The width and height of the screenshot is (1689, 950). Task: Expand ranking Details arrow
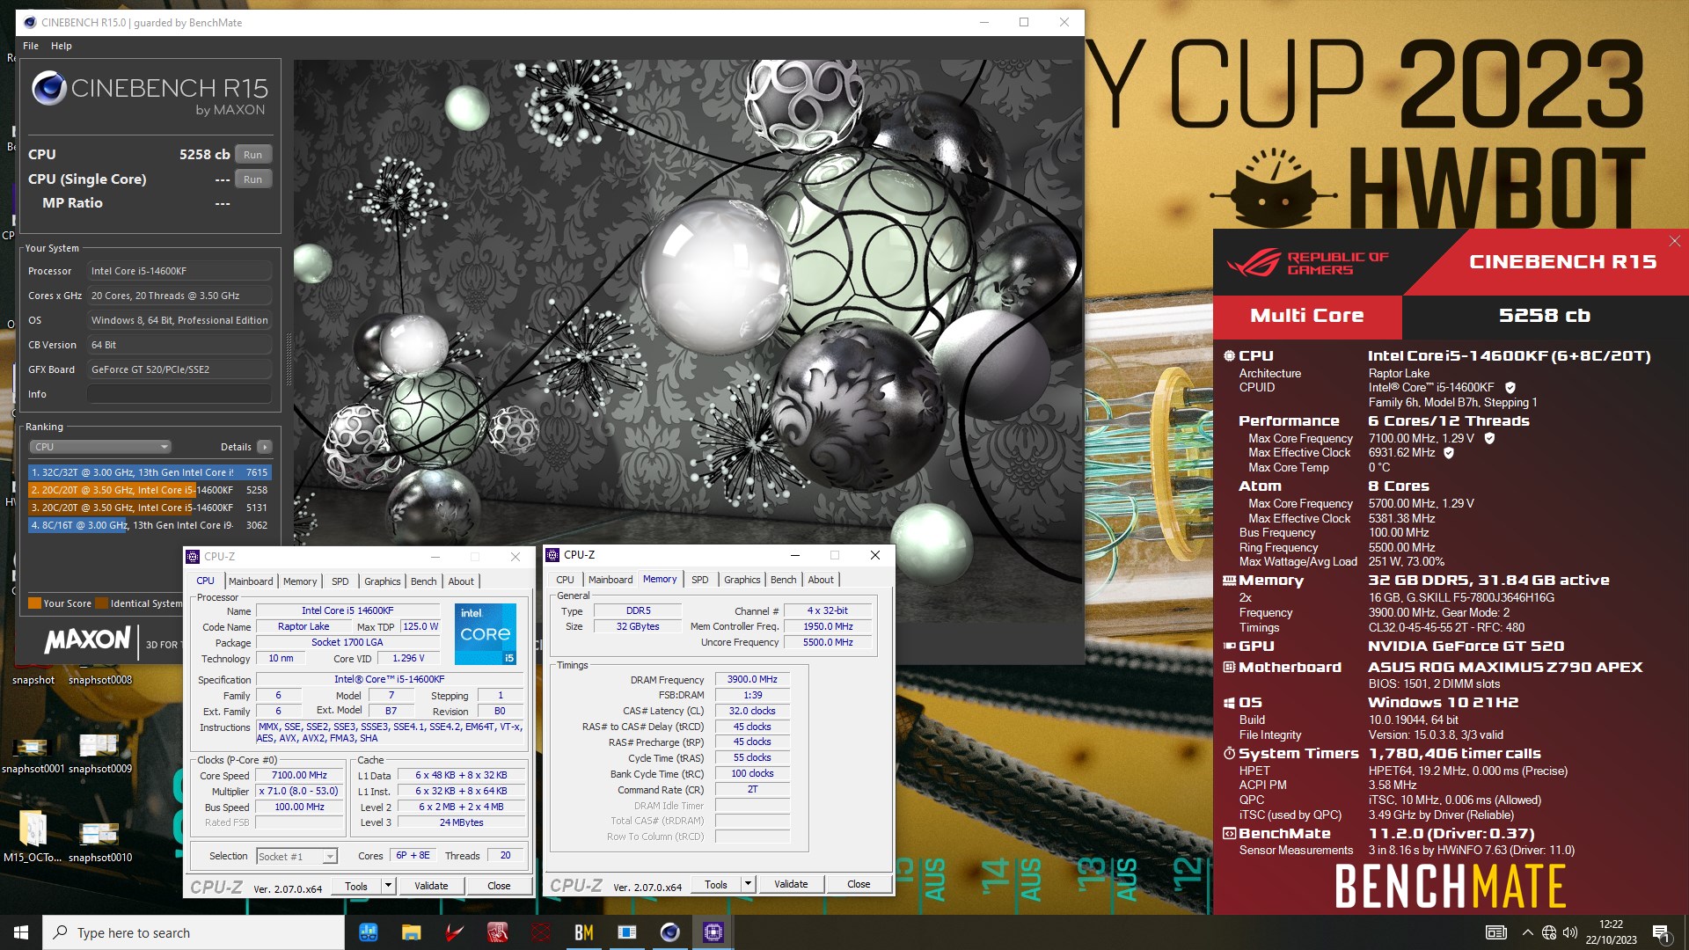click(x=265, y=447)
